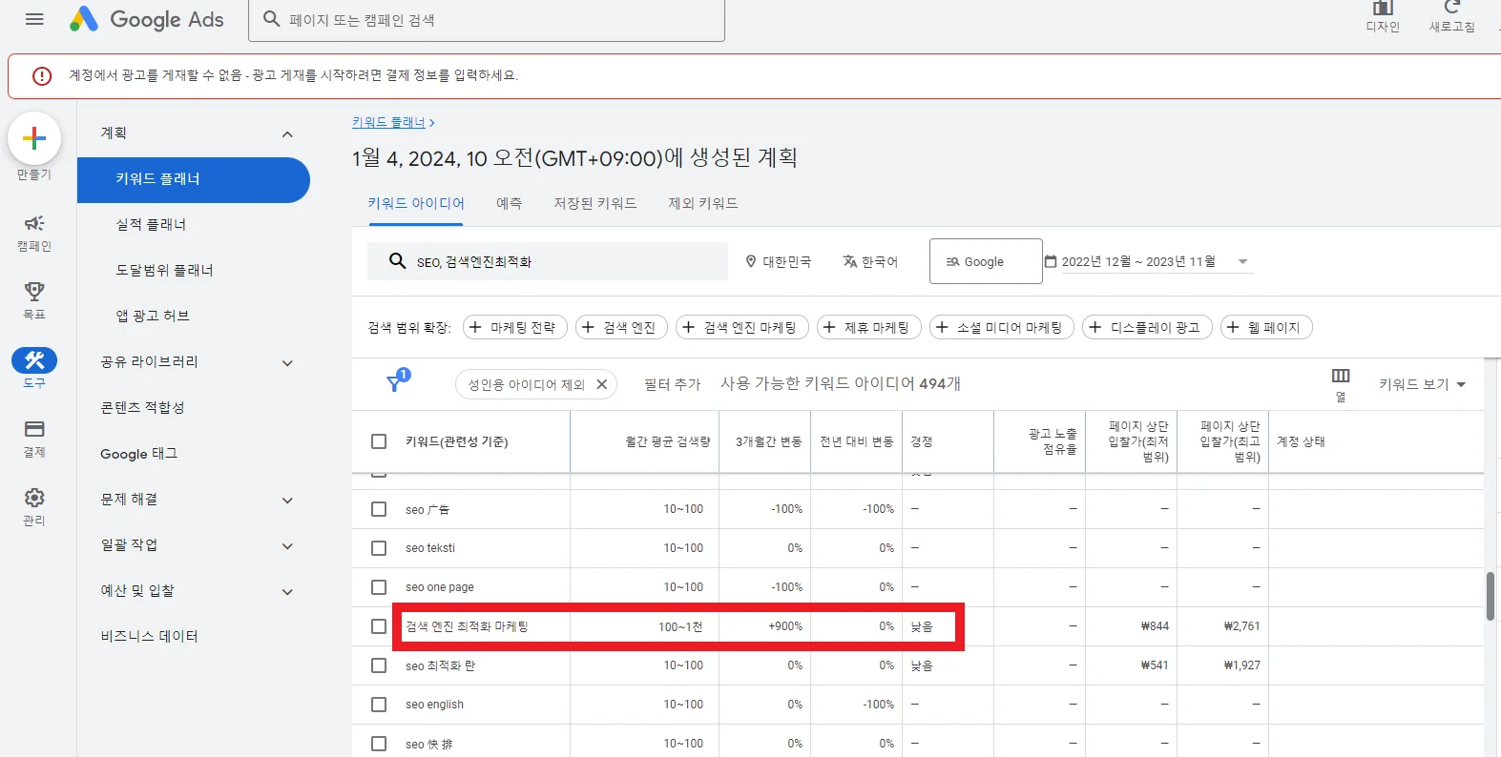Image resolution: width=1501 pixels, height=757 pixels.
Task: Check the 검색 엔진 최적화 마케팅 row checkbox
Action: point(379,626)
